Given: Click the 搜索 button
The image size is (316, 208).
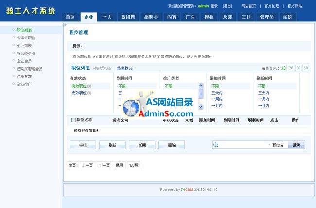Looking at the screenshot, I should click(296, 145).
